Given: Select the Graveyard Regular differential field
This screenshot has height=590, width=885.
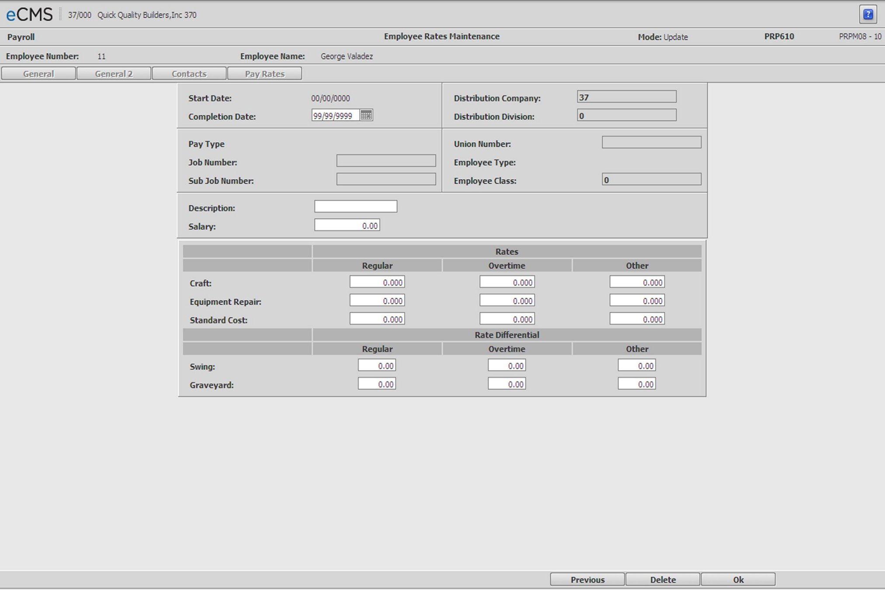Looking at the screenshot, I should point(377,384).
